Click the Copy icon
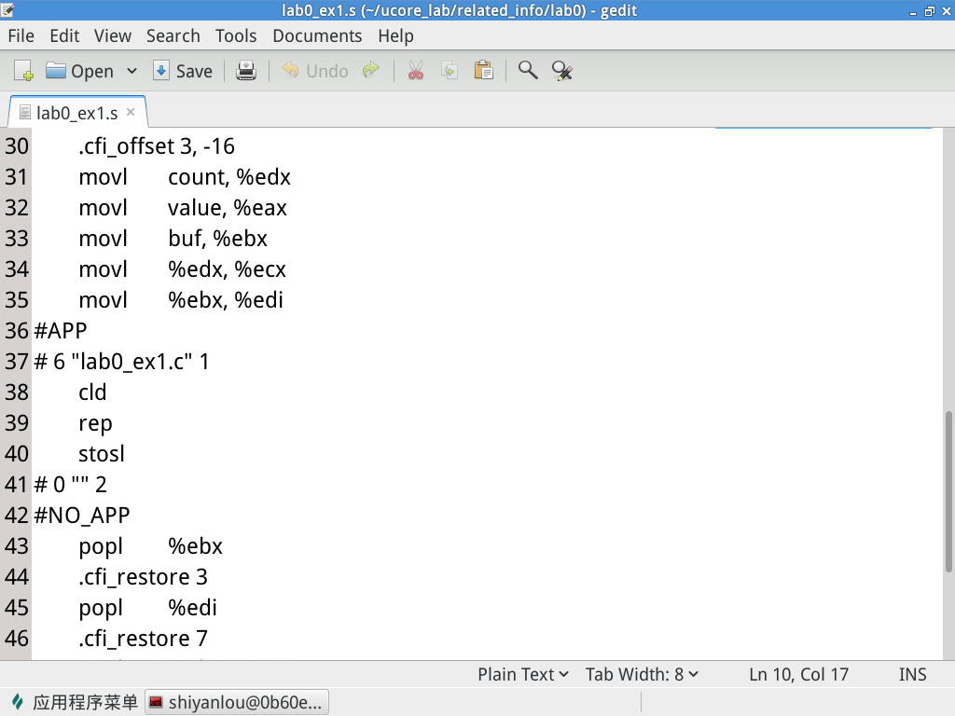Screen dimensions: 955x716 pyautogui.click(x=449, y=70)
